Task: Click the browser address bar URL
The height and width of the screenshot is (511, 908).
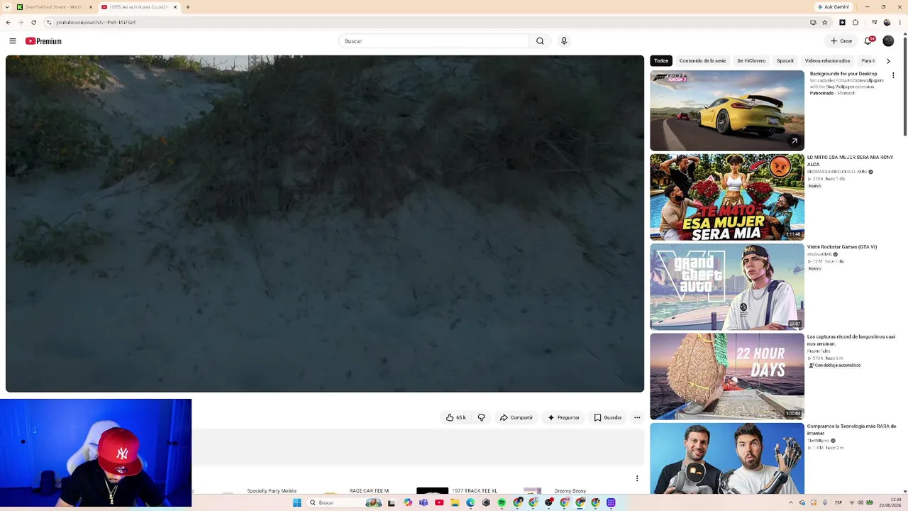Action: click(96, 22)
